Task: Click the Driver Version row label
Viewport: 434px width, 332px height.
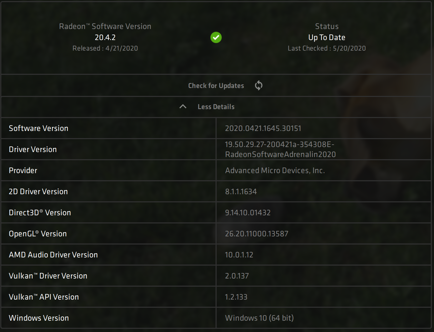Action: click(33, 149)
